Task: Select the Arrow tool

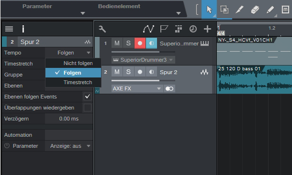Action: (x=209, y=9)
